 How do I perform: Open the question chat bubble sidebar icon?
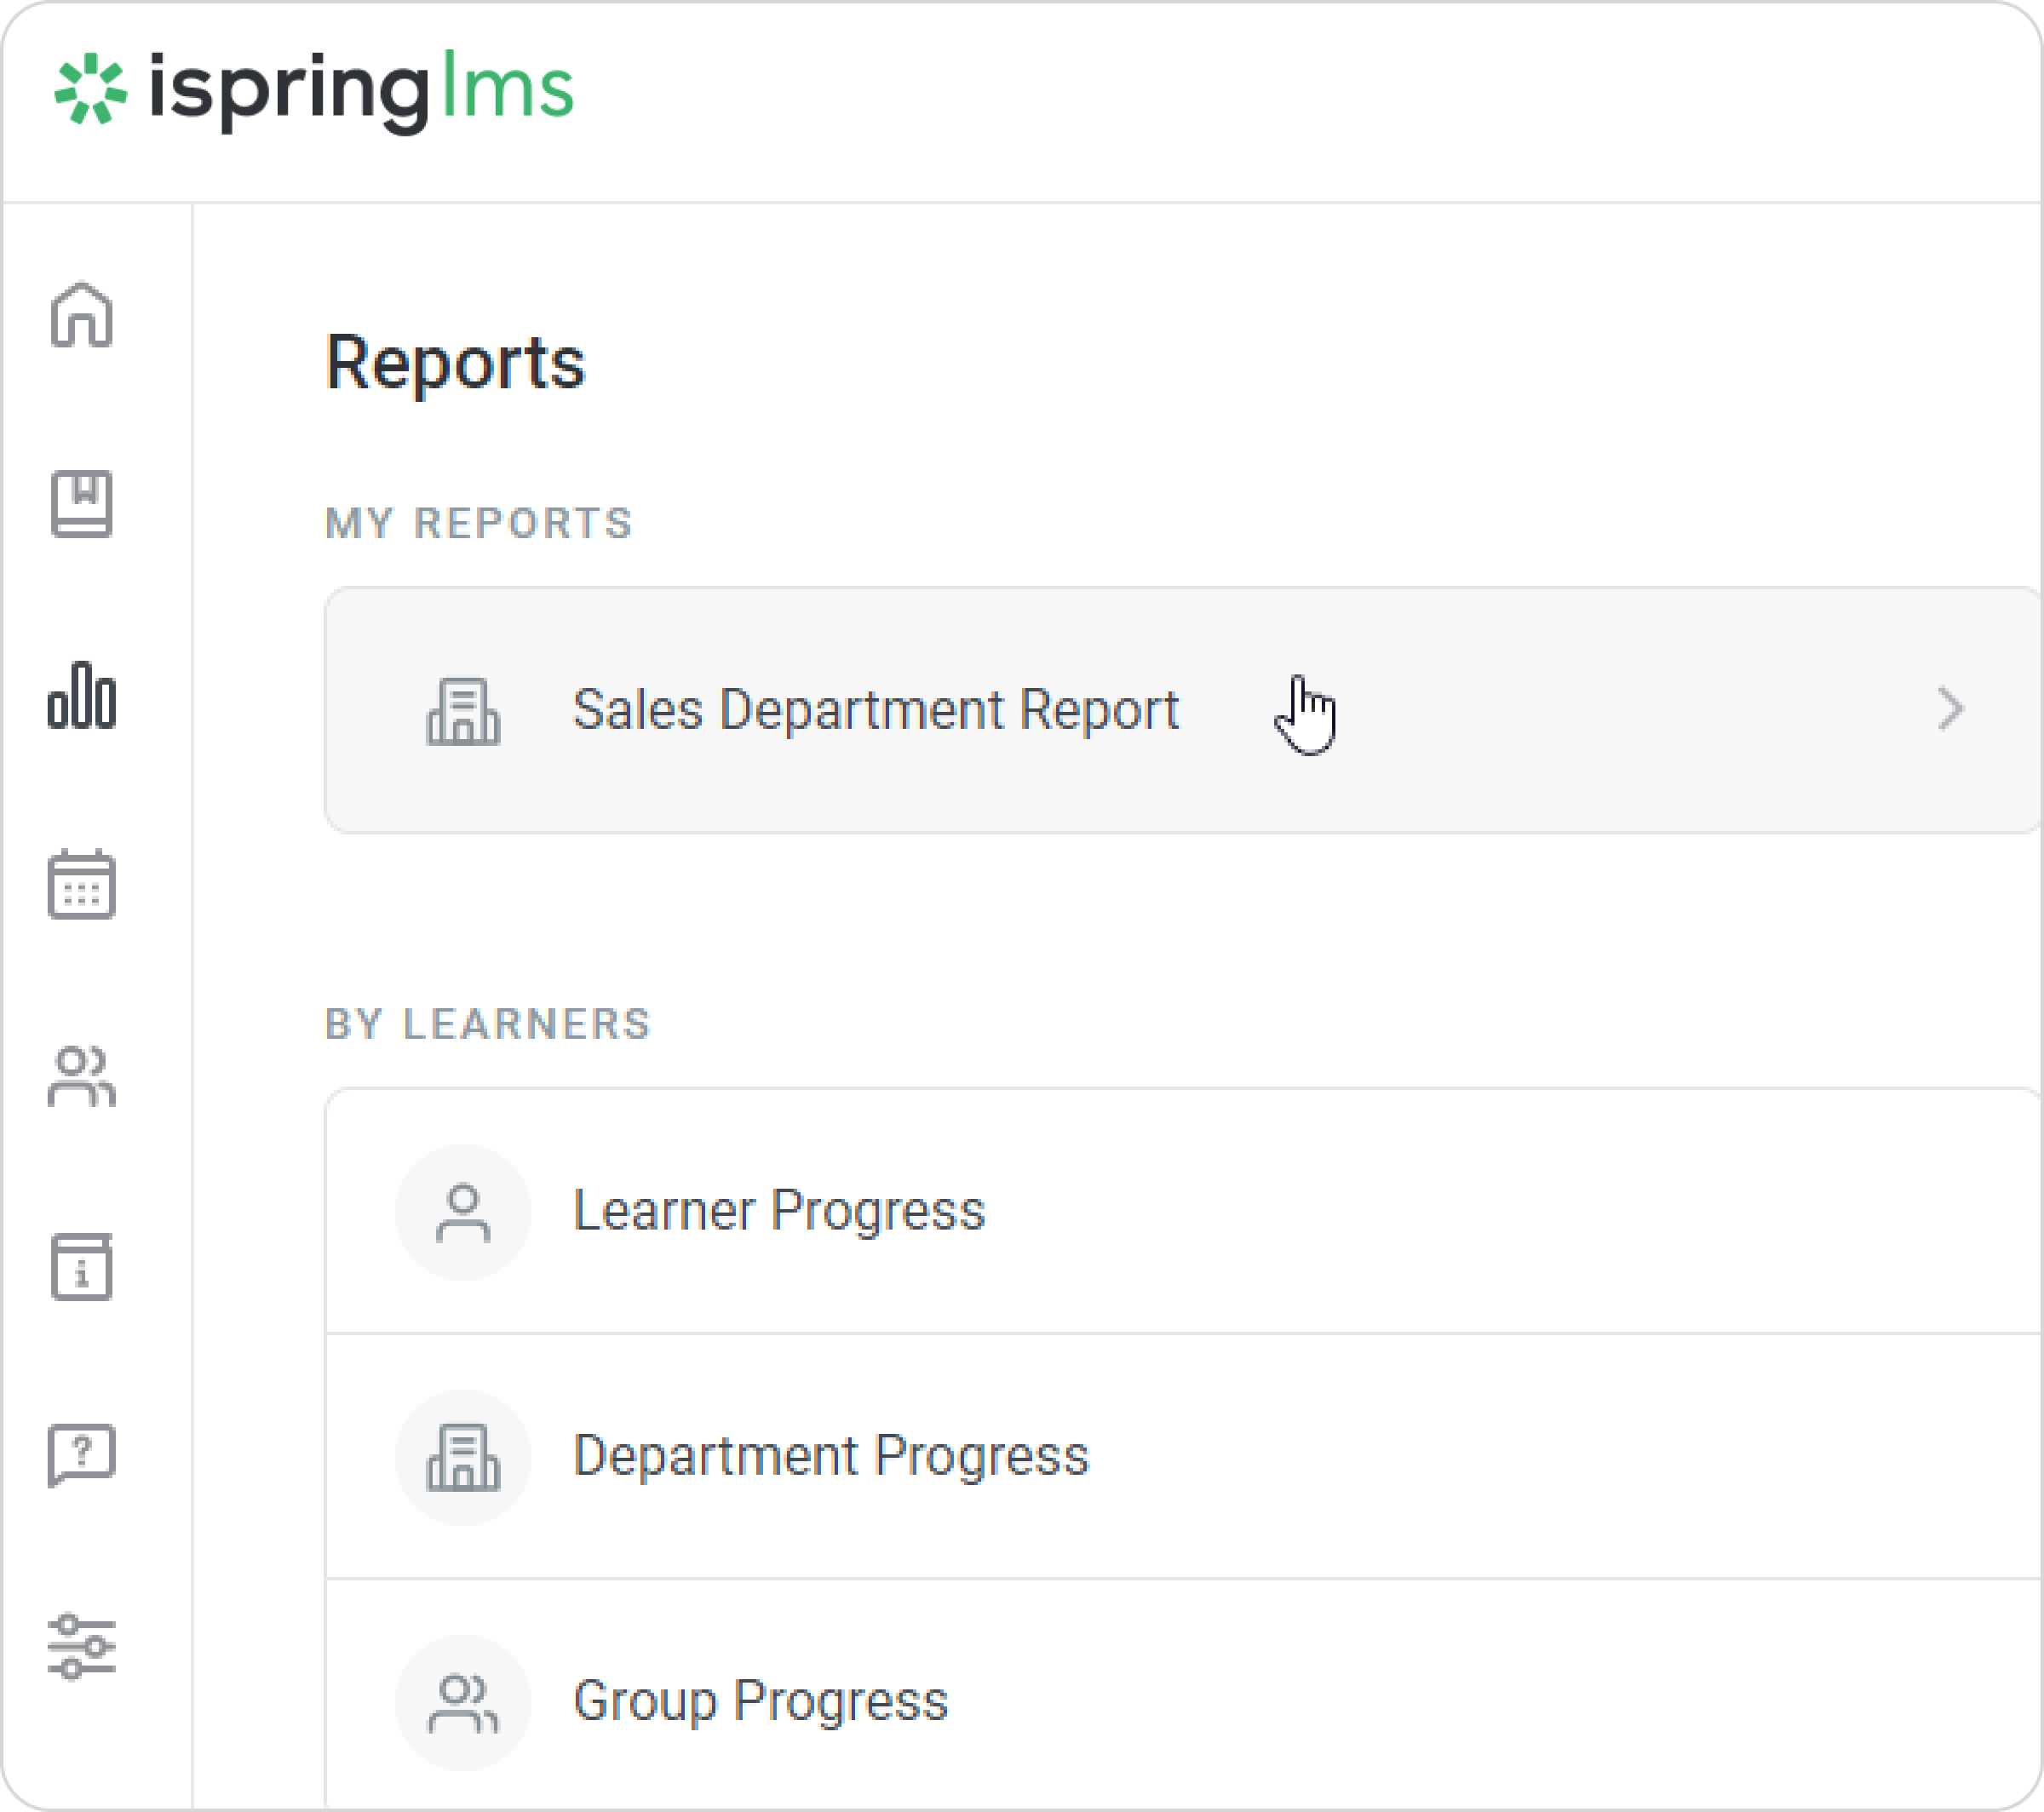(82, 1455)
